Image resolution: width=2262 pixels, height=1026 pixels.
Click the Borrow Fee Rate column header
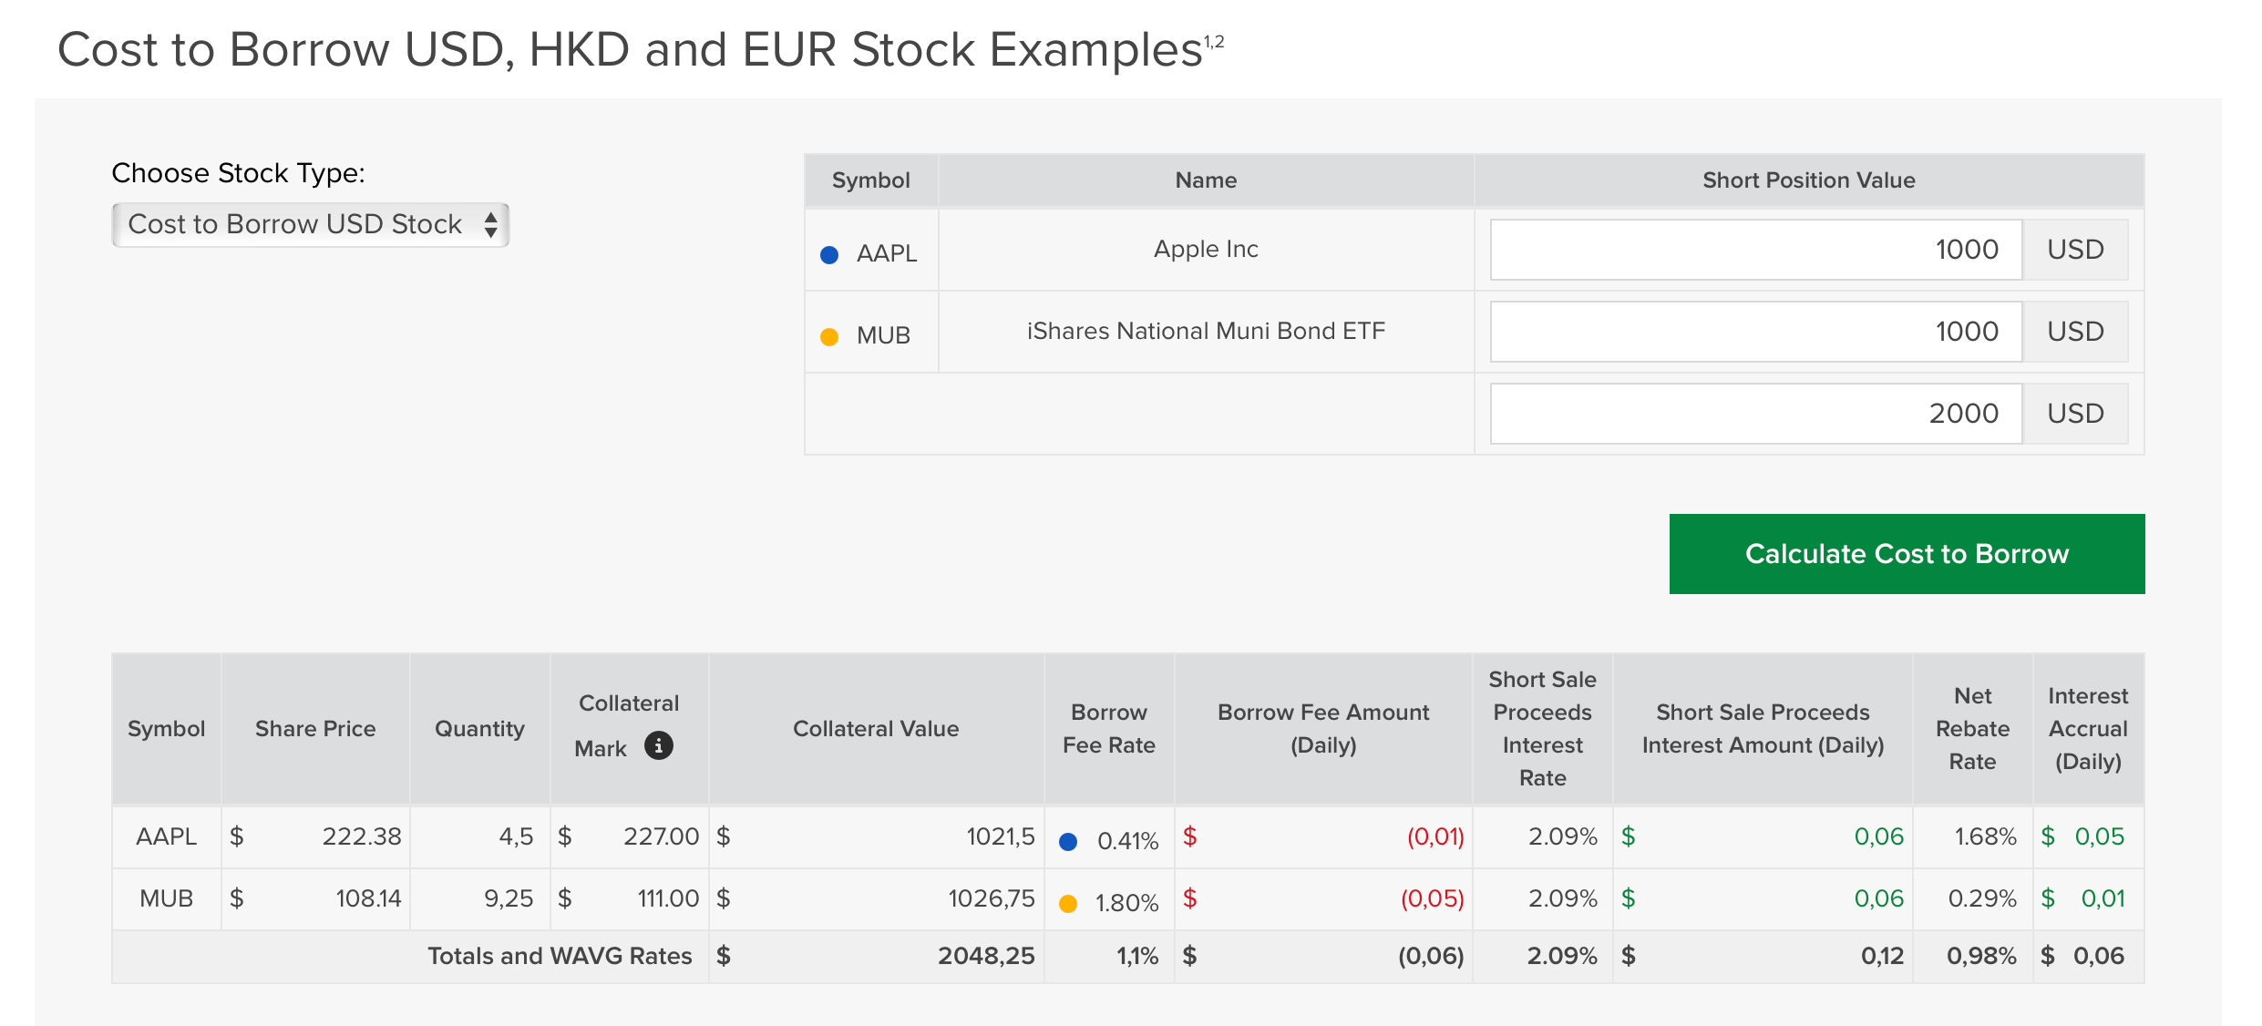(x=1108, y=729)
